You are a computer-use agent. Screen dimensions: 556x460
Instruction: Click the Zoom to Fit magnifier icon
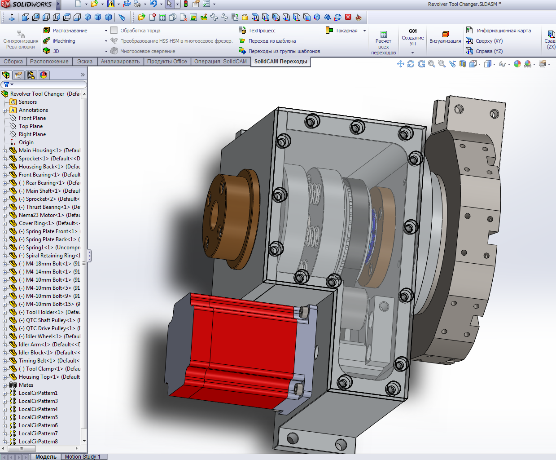pos(431,64)
